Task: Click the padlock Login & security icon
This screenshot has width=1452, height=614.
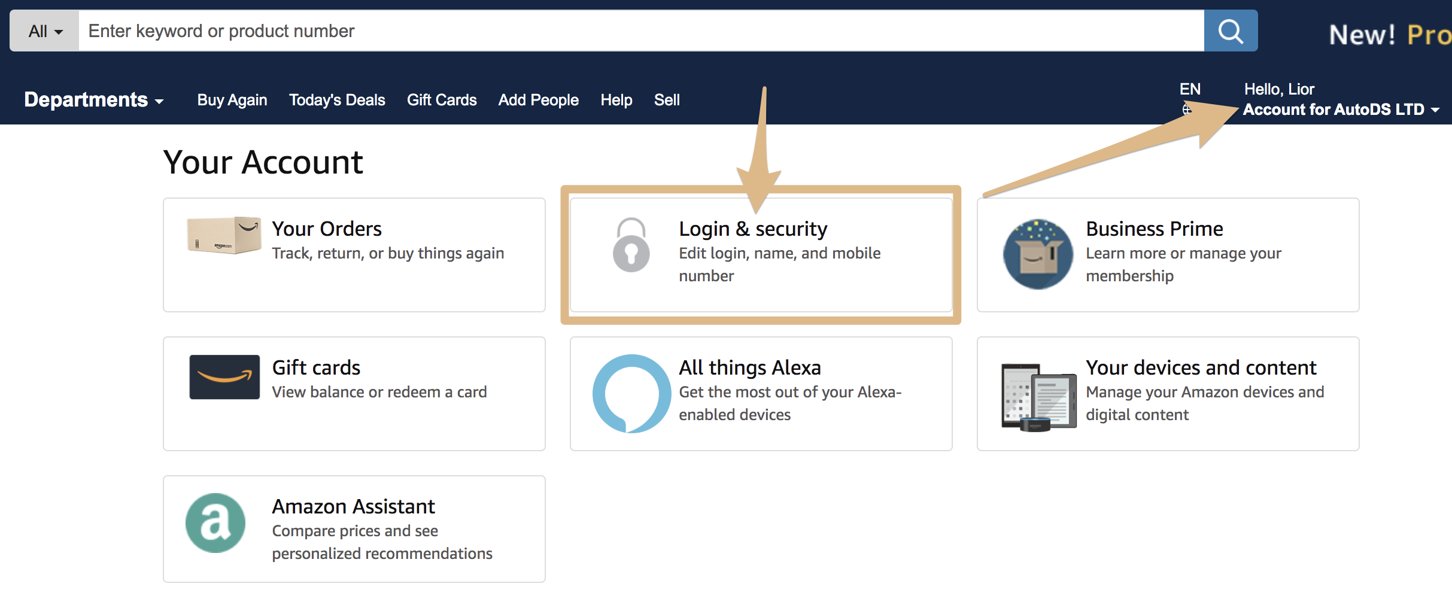Action: coord(631,245)
